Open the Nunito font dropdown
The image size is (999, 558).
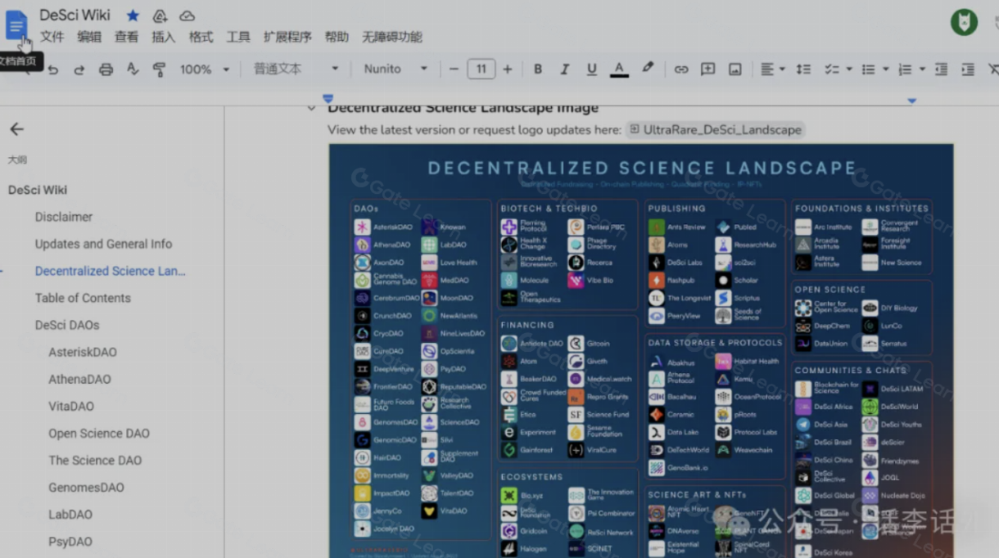point(396,70)
